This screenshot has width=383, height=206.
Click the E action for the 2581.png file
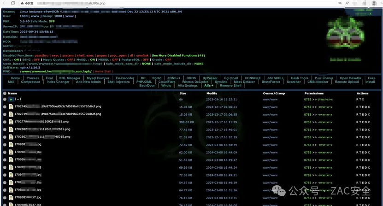coord(362,129)
